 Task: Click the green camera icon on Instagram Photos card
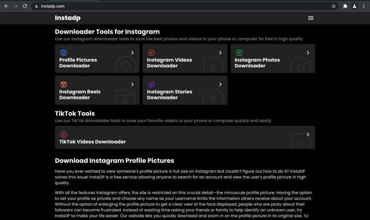click(x=239, y=53)
